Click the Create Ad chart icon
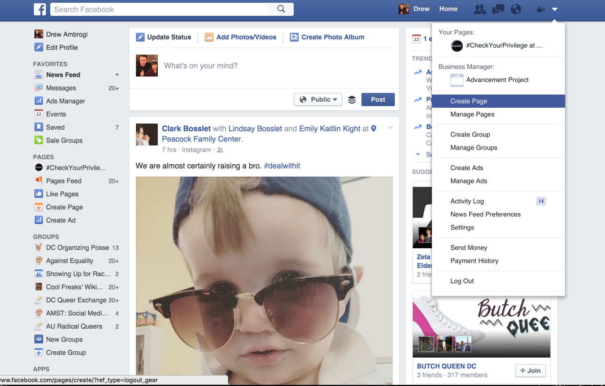The image size is (605, 386). 39,220
